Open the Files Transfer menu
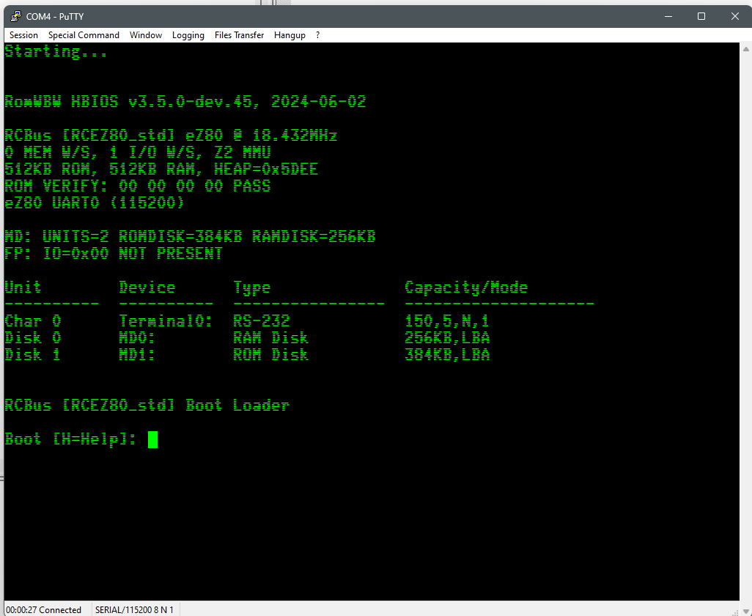Screen dimensions: 752x616 coord(239,35)
